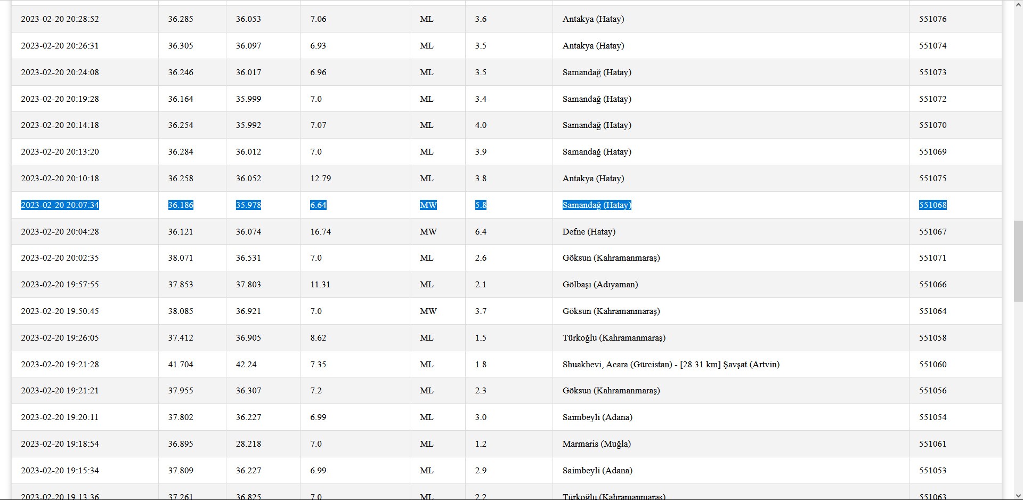The height and width of the screenshot is (500, 1023).
Task: Select timestamp 2023-02-20 20:19:28
Action: click(60, 99)
